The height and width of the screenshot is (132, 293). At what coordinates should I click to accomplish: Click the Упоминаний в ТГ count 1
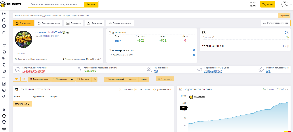[x=283, y=46]
